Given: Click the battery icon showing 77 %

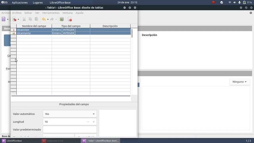Looking at the screenshot, I should pos(244,2).
